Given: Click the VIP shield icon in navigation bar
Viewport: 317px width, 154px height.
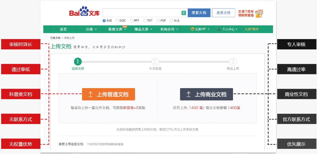Looking at the screenshot, I should pos(192,29).
